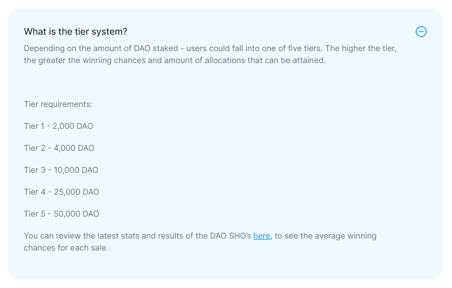Click the phrase 'The higher the tier,'
The height and width of the screenshot is (288, 452).
pos(361,48)
